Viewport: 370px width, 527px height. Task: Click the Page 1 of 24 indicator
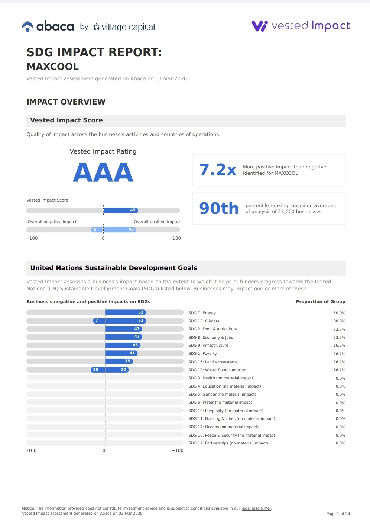click(x=338, y=514)
